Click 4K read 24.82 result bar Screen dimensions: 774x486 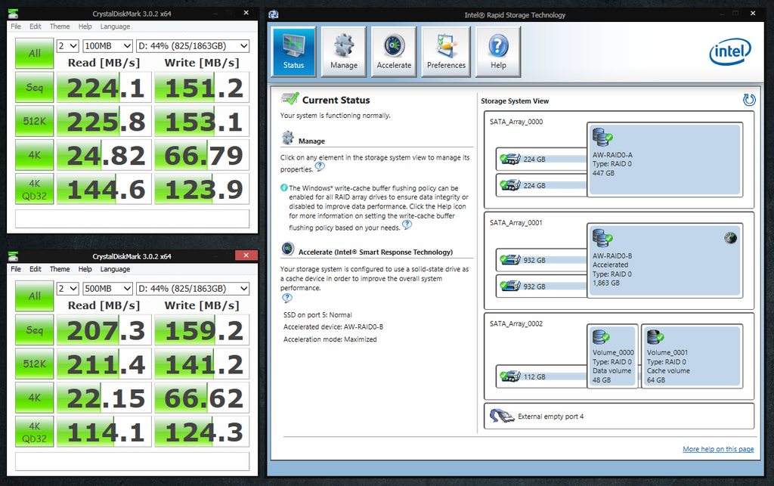point(104,155)
